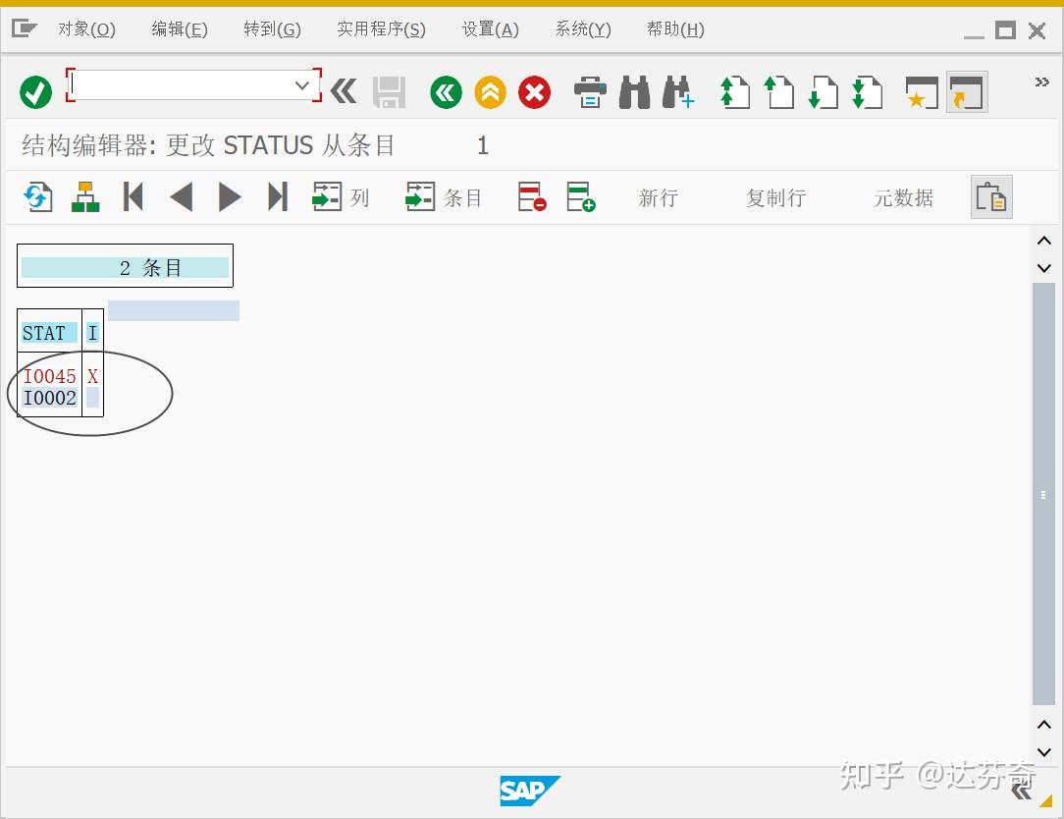Click the 元数据 button
1064x819 pixels.
coord(902,197)
